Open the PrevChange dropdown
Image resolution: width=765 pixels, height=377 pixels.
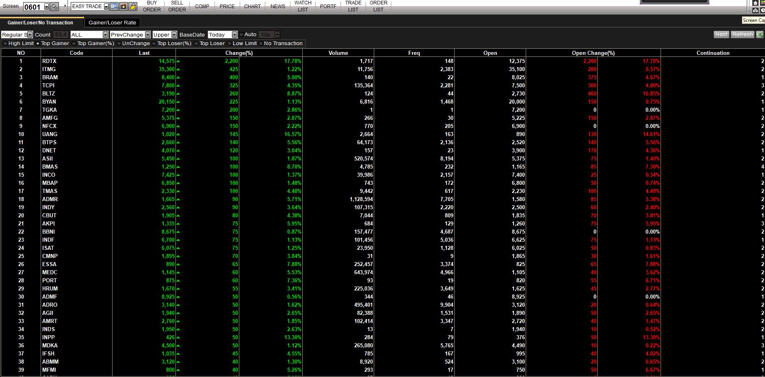click(148, 35)
